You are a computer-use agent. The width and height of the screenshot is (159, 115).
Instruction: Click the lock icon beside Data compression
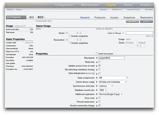pyautogui.click(x=97, y=78)
